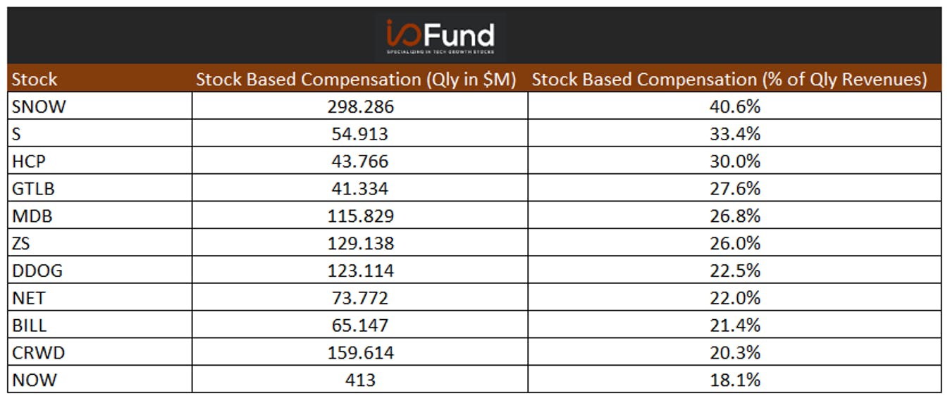The width and height of the screenshot is (950, 403).
Task: Select Stock Based Compensation (Qly in $M) header
Action: point(357,80)
